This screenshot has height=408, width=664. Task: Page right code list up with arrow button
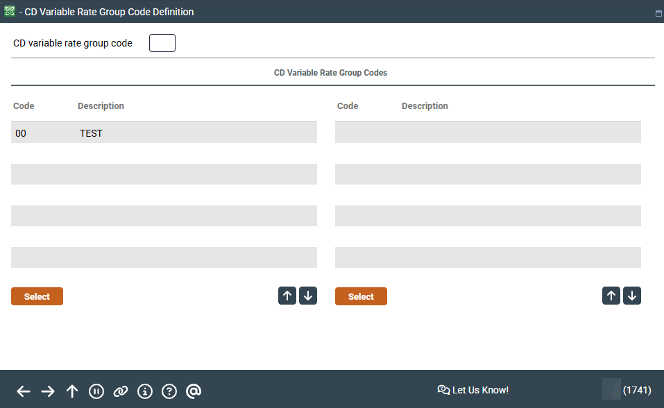pyautogui.click(x=611, y=296)
